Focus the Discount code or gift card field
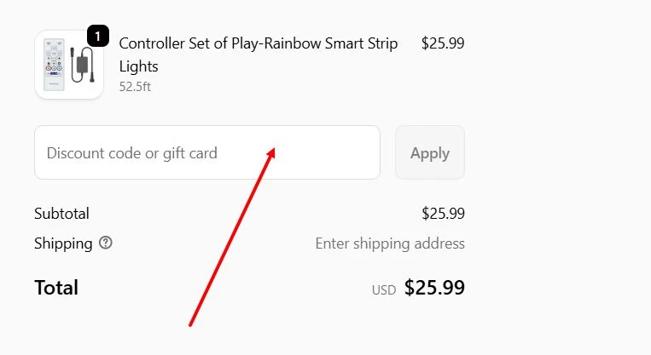This screenshot has height=355, width=651. coord(206,153)
